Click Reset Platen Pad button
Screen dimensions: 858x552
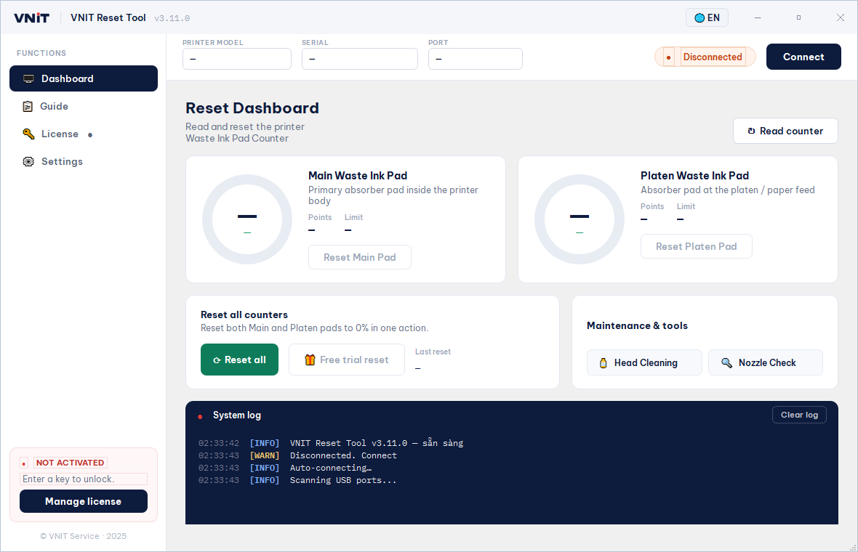tap(696, 246)
